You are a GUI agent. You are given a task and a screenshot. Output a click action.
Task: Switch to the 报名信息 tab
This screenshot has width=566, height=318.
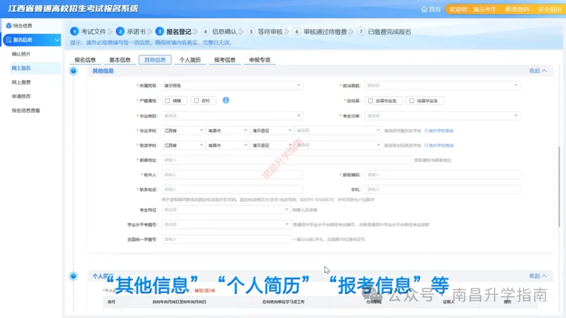[x=85, y=60]
